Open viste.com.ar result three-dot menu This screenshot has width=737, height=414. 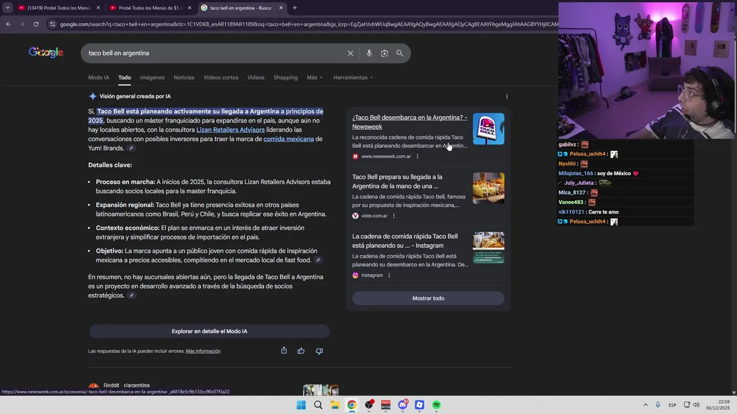click(x=394, y=216)
